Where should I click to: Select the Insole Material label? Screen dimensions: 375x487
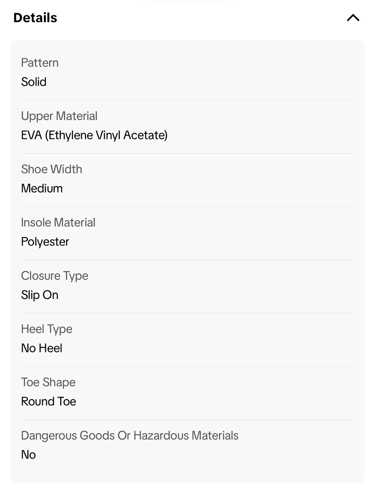(x=58, y=223)
